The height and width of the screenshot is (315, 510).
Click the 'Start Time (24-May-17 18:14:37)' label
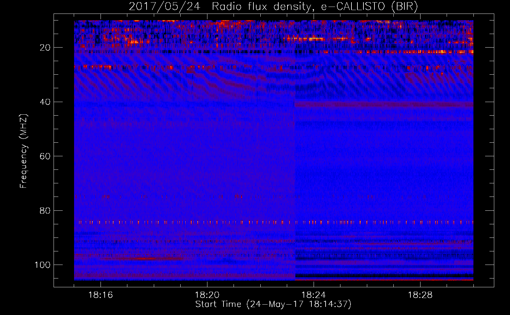pyautogui.click(x=273, y=304)
